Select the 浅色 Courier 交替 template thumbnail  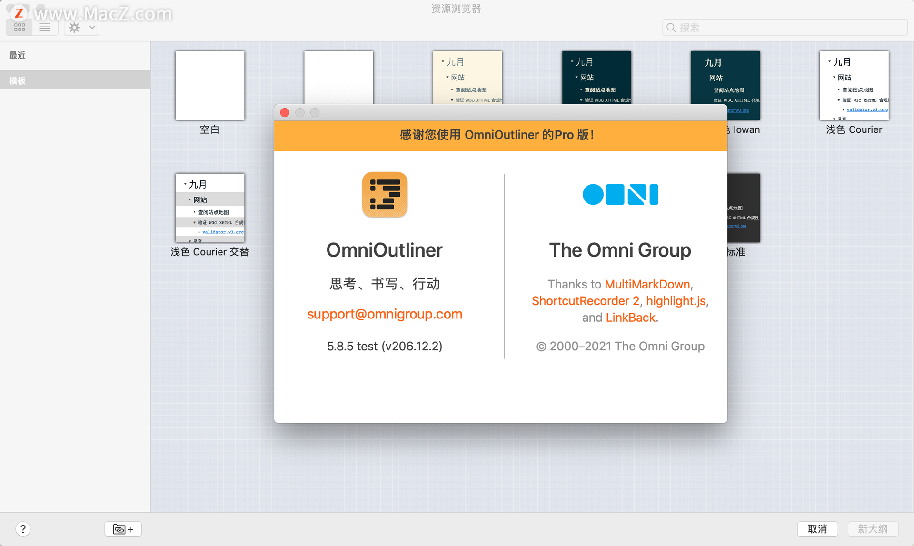pyautogui.click(x=210, y=208)
